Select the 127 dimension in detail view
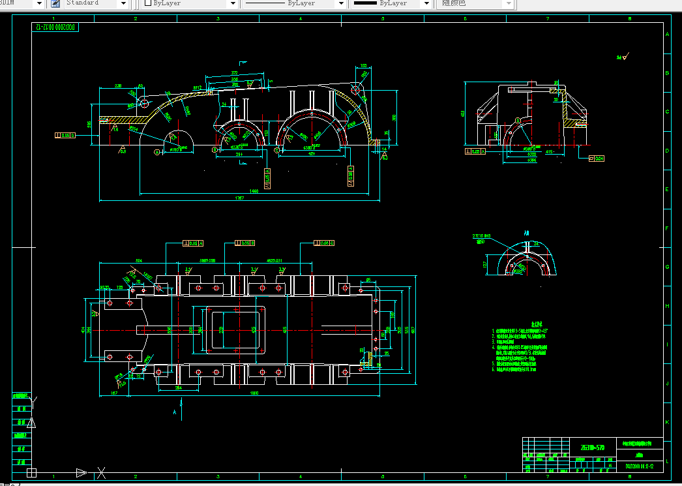The width and height of the screenshot is (682, 486). coord(484,265)
